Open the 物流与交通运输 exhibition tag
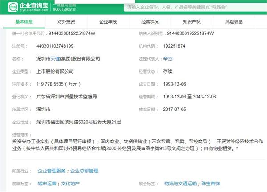Image resolution: width=267 pixels, height=192 pixels. pos(181,184)
